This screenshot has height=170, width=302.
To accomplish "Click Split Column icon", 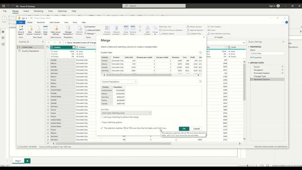I will [x=147, y=28].
